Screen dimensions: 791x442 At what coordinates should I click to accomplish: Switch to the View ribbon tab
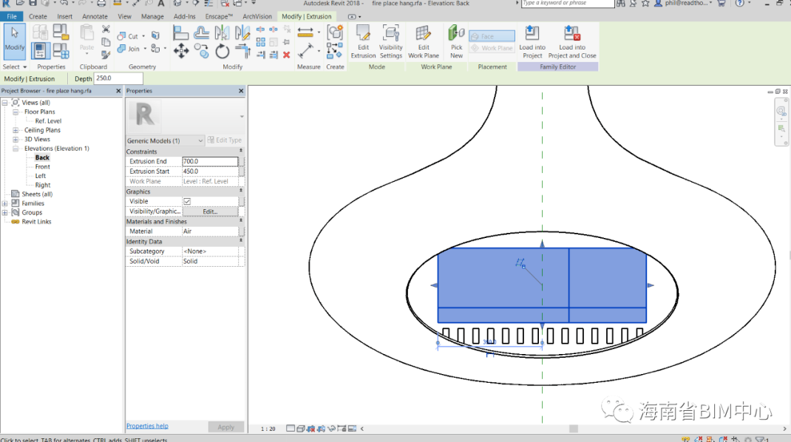tap(125, 16)
